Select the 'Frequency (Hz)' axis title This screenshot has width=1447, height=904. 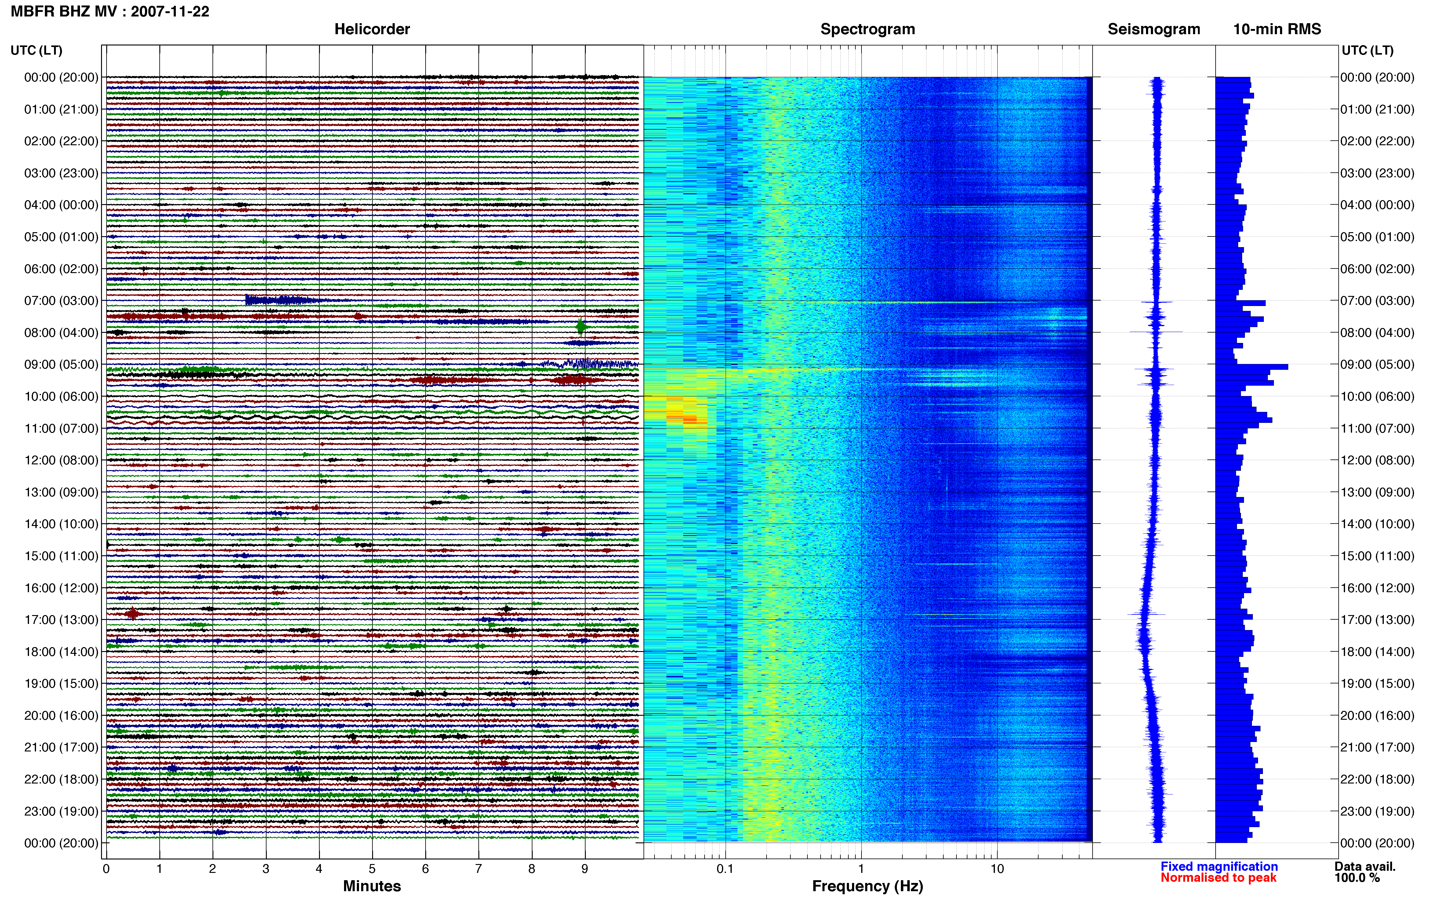(x=867, y=886)
